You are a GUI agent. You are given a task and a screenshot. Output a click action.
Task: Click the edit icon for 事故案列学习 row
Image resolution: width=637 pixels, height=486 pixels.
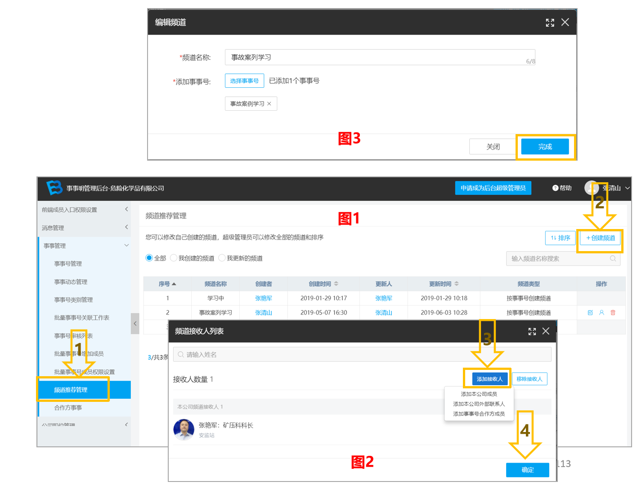(x=590, y=312)
